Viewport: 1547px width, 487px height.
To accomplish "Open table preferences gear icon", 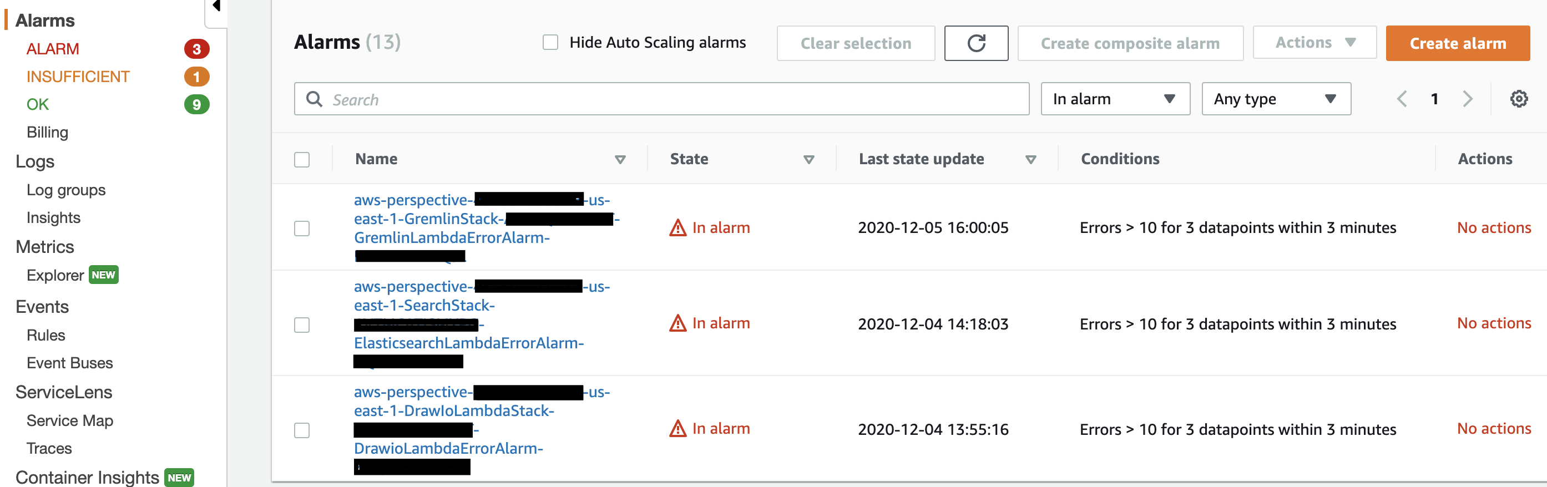I will coord(1519,99).
